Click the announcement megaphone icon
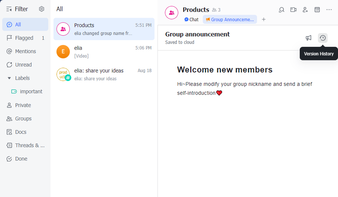 309,38
